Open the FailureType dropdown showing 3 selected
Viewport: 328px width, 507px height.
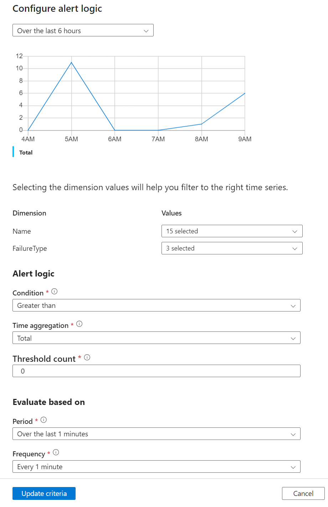(x=232, y=248)
